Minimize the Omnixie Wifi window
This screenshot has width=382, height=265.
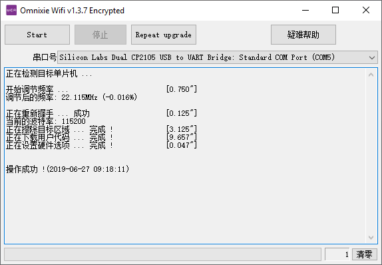click(305, 10)
